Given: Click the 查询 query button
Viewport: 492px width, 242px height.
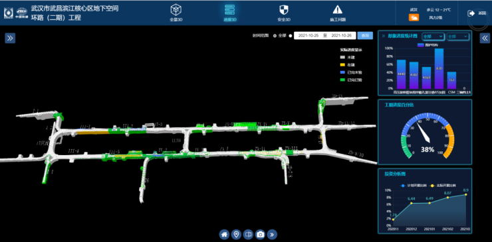Looking at the screenshot, I should point(365,36).
